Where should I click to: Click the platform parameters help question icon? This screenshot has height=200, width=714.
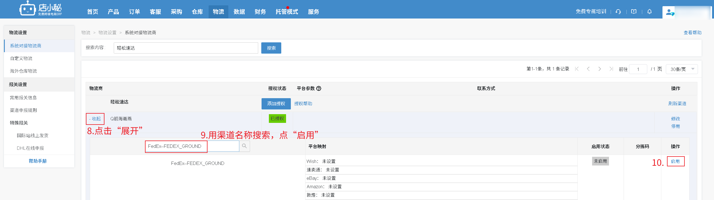click(x=319, y=88)
